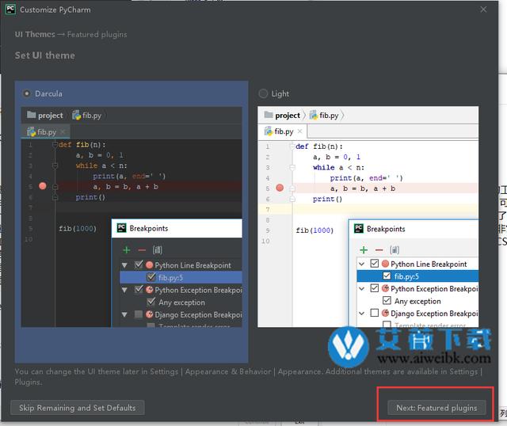Close the Customize PyCharm dialog
The height and width of the screenshot is (426, 507).
tap(483, 10)
